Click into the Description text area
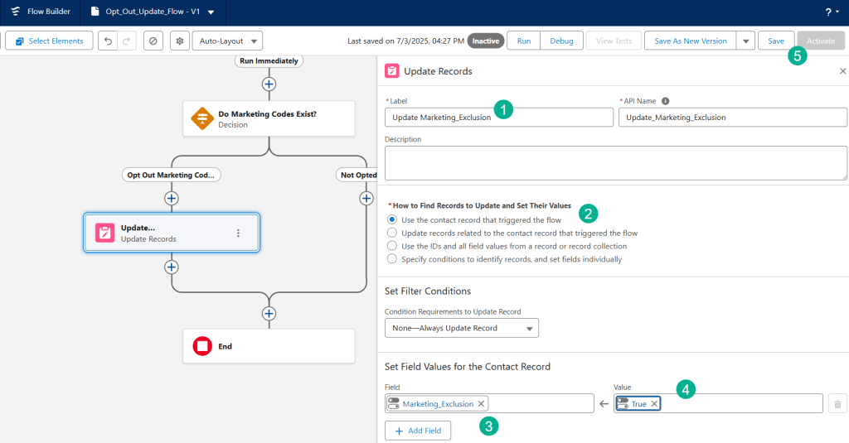Image resolution: width=849 pixels, height=443 pixels. coord(616,163)
